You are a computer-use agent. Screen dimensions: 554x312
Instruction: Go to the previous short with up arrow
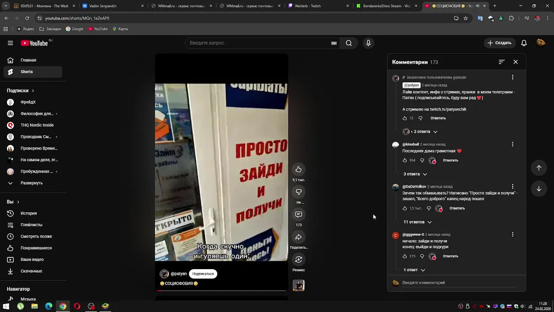tap(539, 168)
